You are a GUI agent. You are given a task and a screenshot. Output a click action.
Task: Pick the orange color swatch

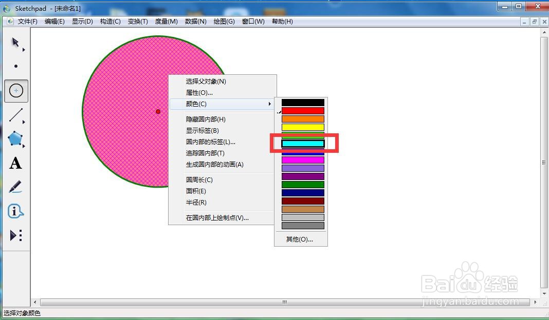303,119
